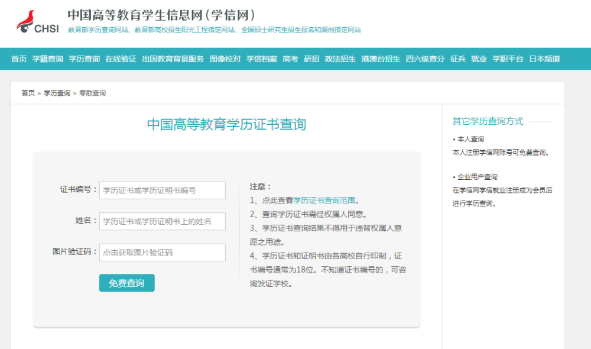Image resolution: width=591 pixels, height=349 pixels.
Task: Click the 免费查询 button
Action: point(127,283)
